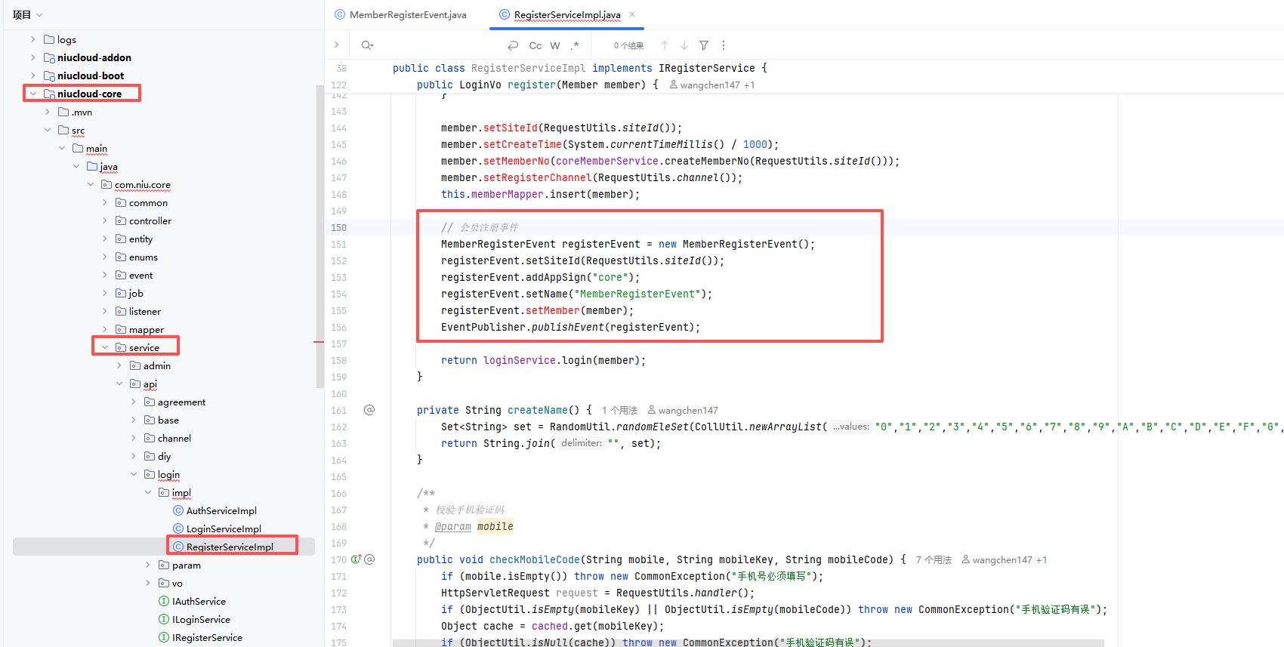This screenshot has height=647, width=1284.
Task: Click implements-method gutter icon on line 170
Action: tap(356, 559)
